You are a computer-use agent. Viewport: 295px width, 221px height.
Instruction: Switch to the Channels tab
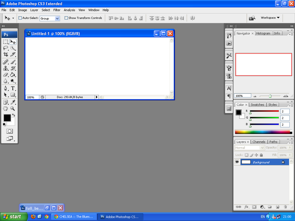(x=259, y=141)
